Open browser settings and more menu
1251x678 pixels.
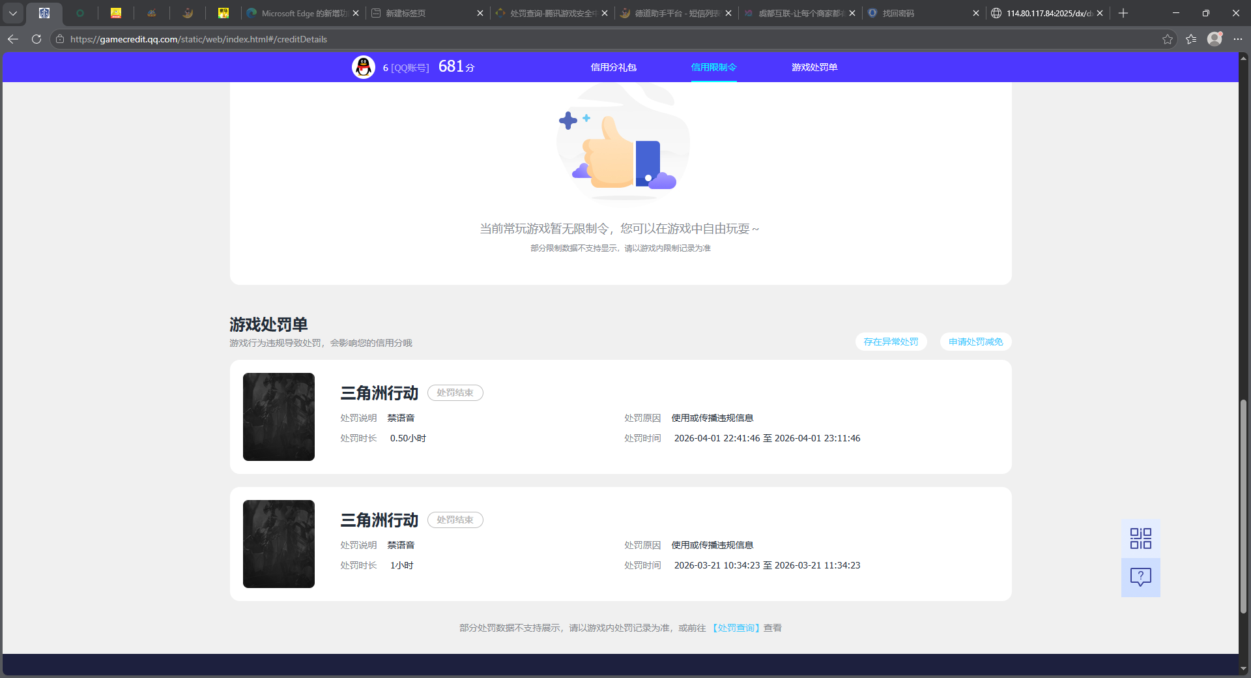pyautogui.click(x=1238, y=39)
